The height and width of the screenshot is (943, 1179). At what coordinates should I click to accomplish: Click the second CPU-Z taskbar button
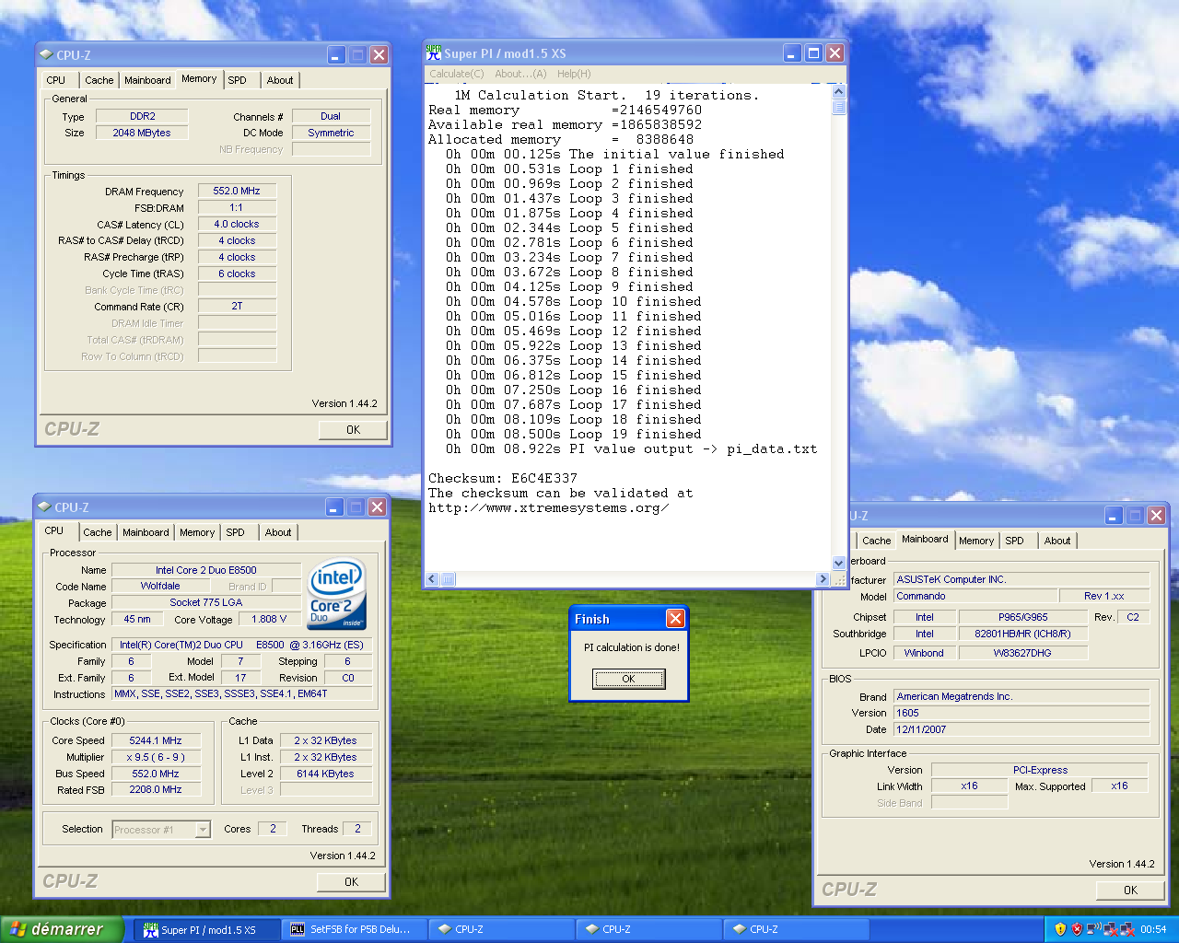pos(648,930)
